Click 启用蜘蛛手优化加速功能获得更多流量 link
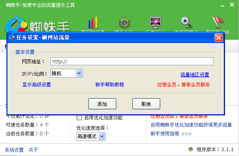 coord(191,125)
